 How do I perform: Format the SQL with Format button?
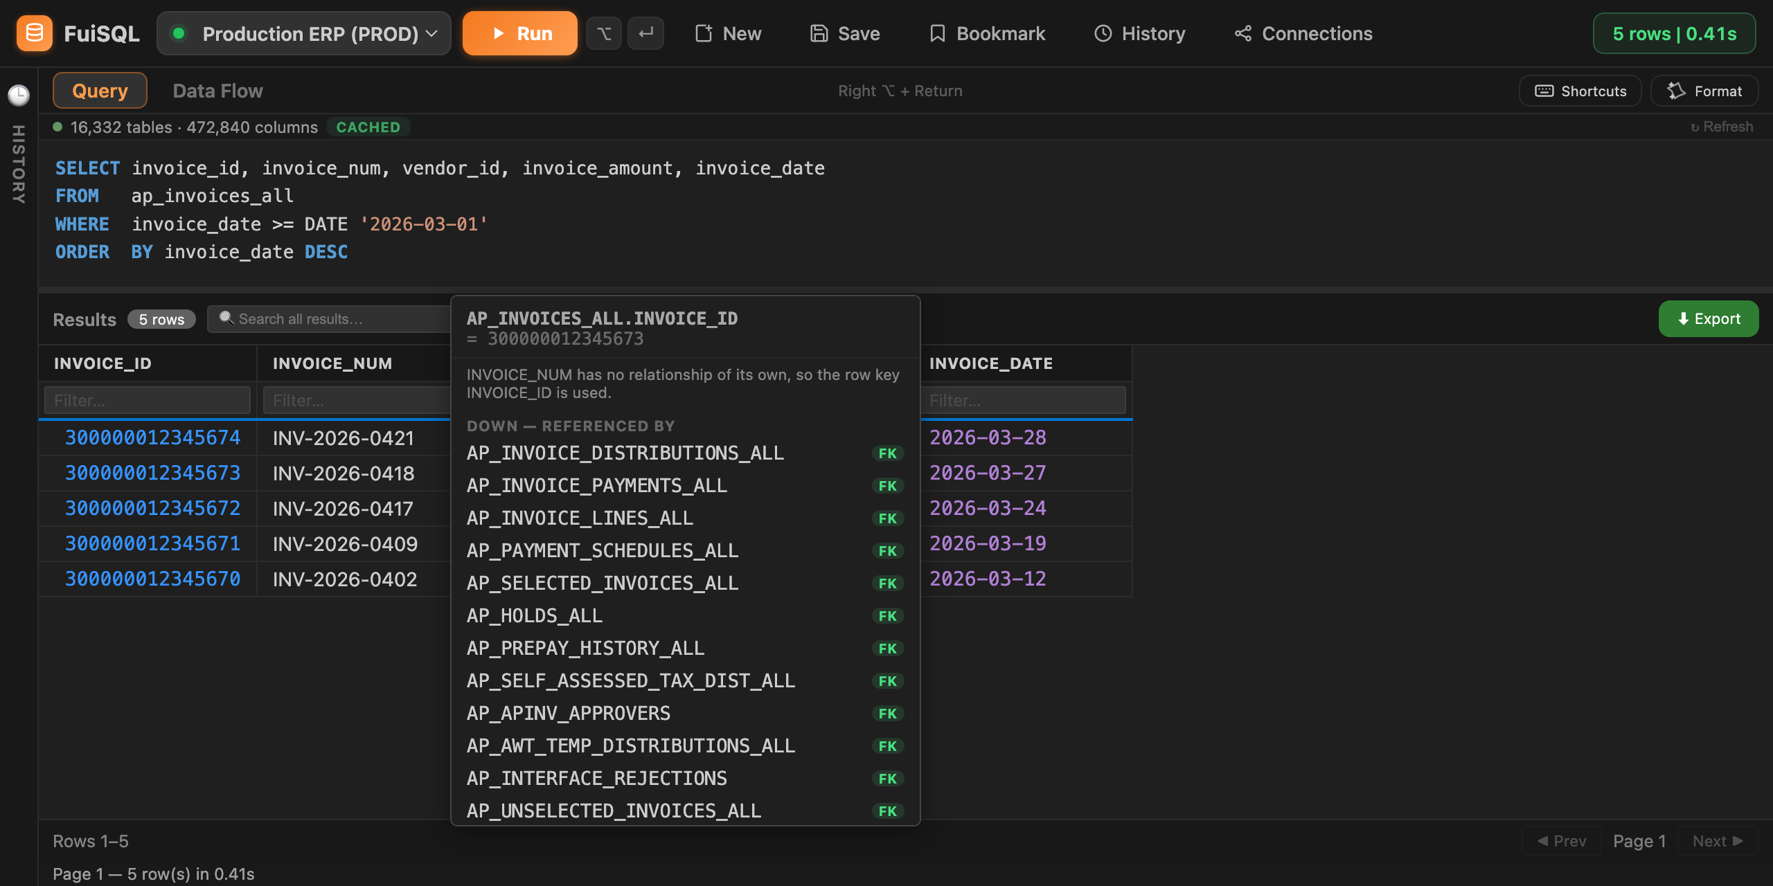pos(1704,91)
